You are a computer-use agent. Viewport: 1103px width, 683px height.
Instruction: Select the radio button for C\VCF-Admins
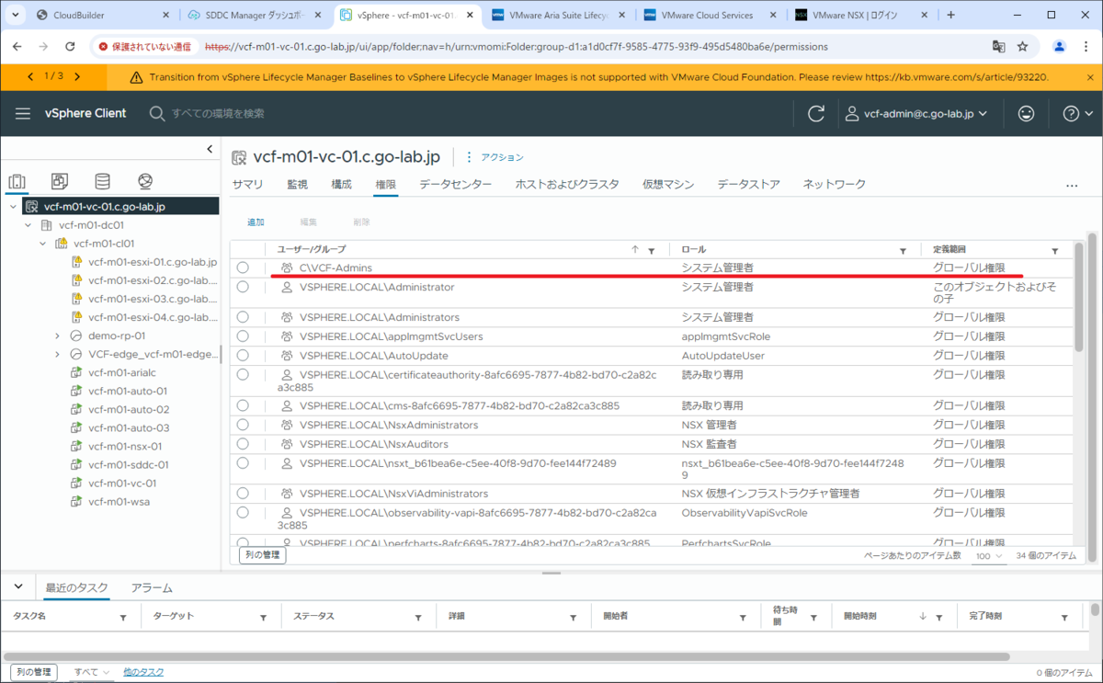pos(243,268)
